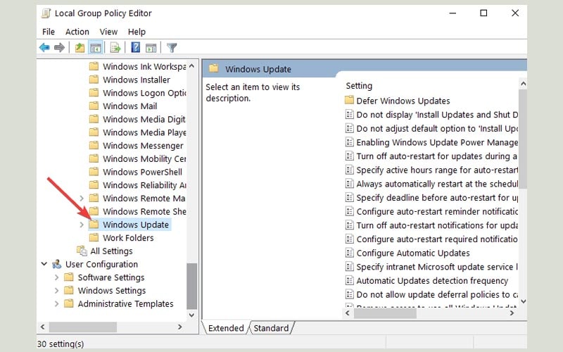The height and width of the screenshot is (352, 563).
Task: Click the Windows Mail folder icon
Action: [x=94, y=106]
